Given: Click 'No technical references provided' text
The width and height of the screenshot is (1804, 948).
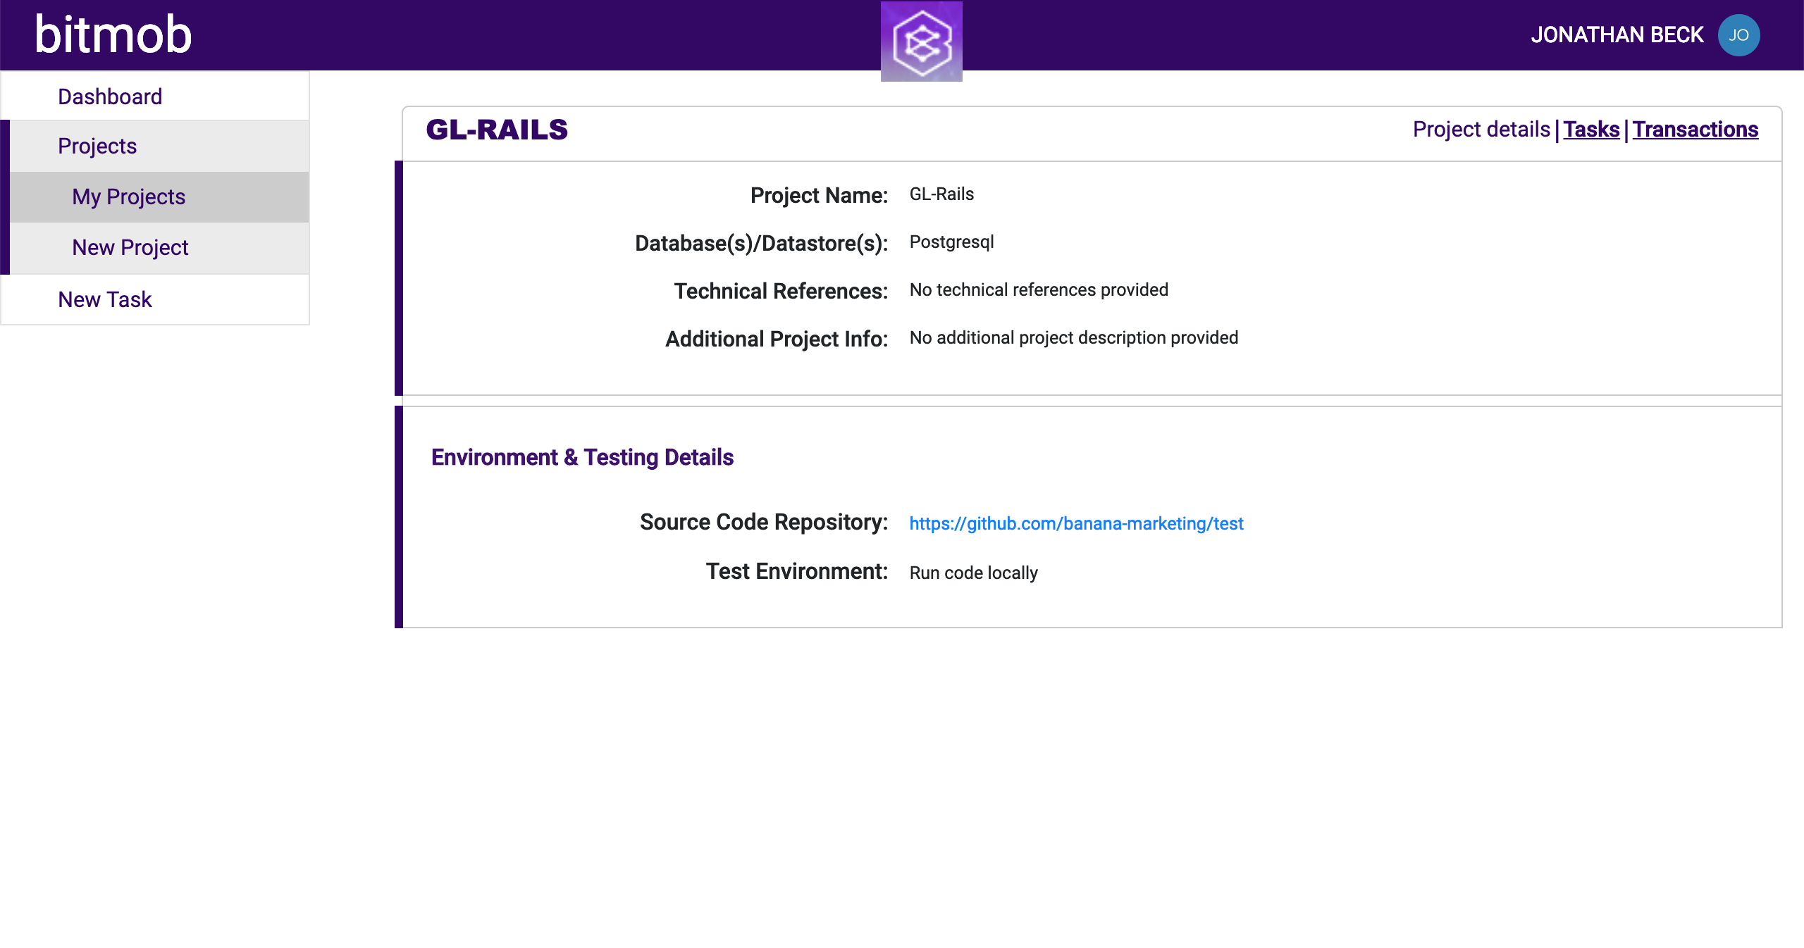Looking at the screenshot, I should 1039,289.
